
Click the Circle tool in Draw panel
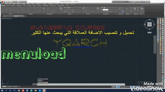[11, 9]
